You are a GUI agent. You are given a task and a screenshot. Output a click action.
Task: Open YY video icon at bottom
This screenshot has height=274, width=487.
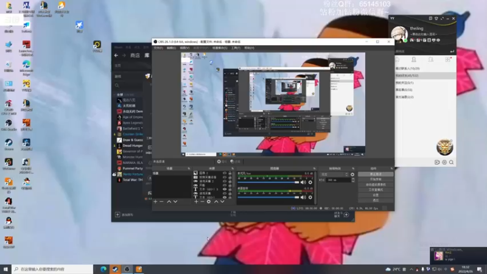pos(437,162)
